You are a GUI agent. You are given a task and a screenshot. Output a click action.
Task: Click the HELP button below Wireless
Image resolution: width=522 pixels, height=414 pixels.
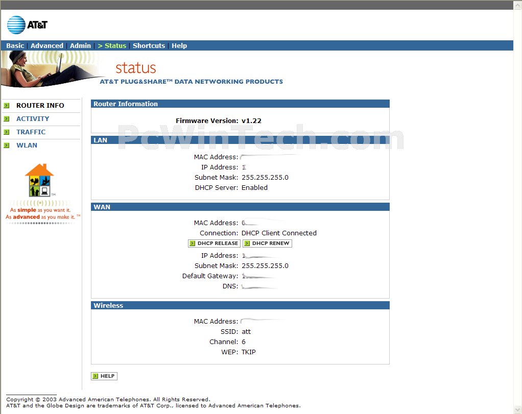pyautogui.click(x=104, y=376)
